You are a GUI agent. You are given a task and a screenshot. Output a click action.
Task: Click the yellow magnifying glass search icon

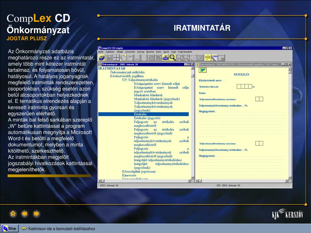[173, 58]
